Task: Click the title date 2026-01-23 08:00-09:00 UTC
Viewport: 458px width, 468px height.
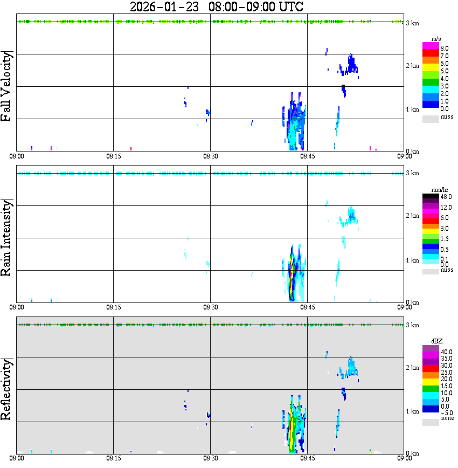Action: pos(216,6)
